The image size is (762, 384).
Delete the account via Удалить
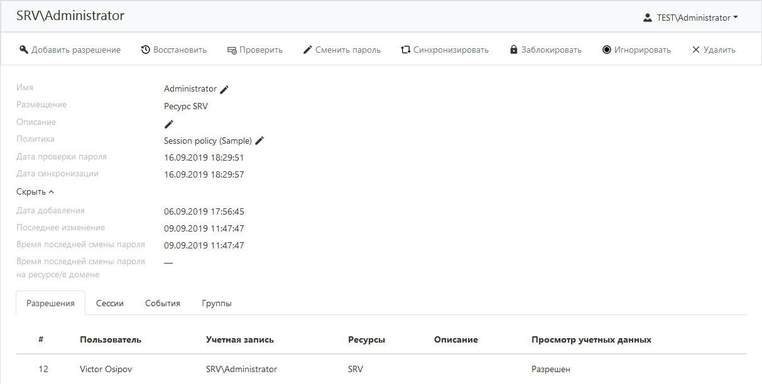click(713, 50)
